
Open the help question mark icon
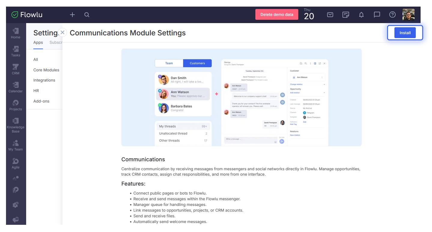(392, 15)
